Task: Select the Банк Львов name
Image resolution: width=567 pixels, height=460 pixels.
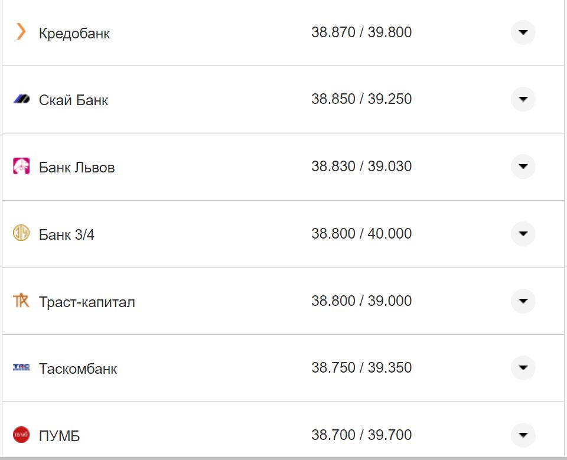Action: (77, 168)
